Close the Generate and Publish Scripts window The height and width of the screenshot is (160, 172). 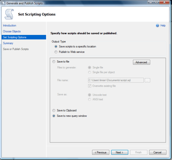click(164, 2)
